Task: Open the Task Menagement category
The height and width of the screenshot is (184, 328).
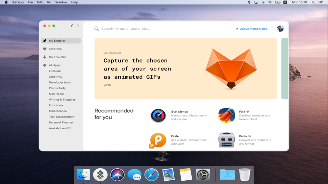Action: [62, 117]
